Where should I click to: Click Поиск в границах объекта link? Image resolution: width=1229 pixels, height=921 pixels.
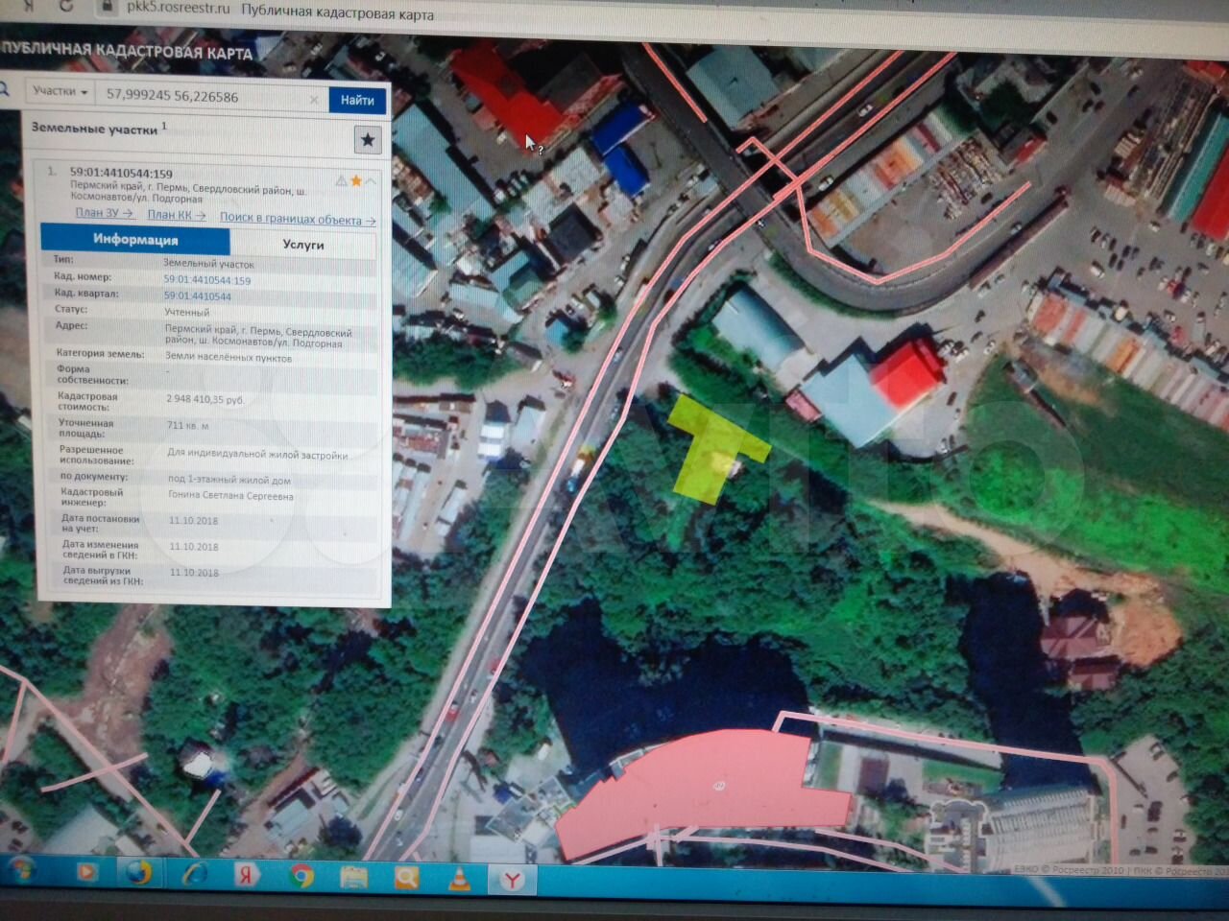point(297,219)
